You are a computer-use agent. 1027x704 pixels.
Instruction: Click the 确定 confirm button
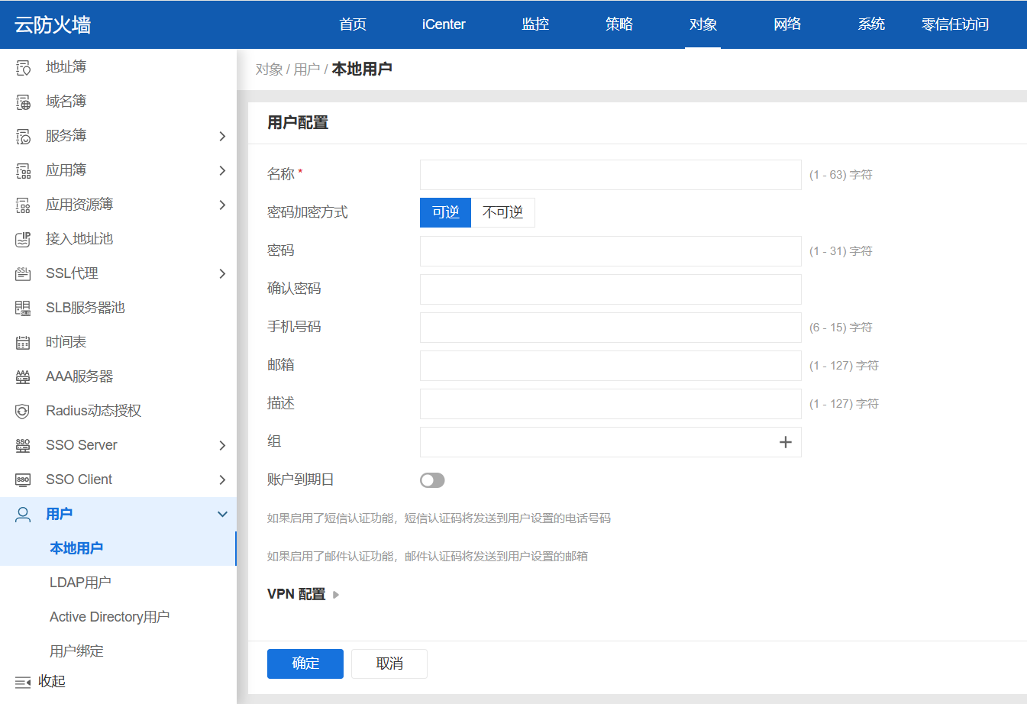tap(305, 664)
